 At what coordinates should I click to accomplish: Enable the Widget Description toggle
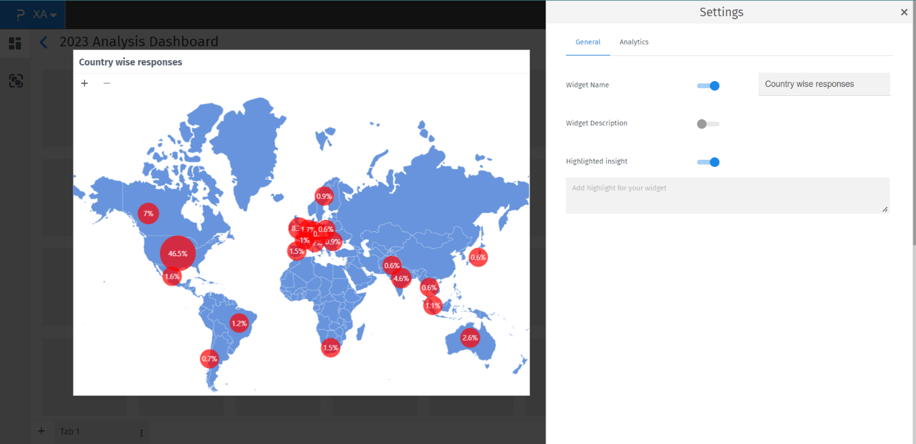708,124
